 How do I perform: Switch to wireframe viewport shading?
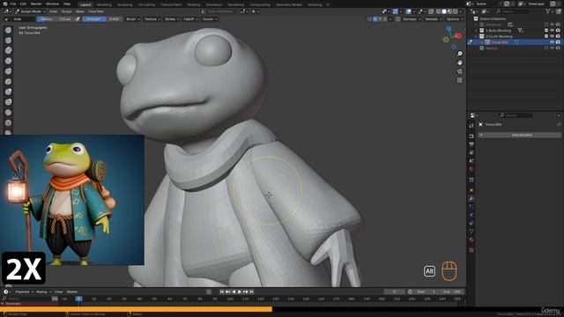click(438, 11)
